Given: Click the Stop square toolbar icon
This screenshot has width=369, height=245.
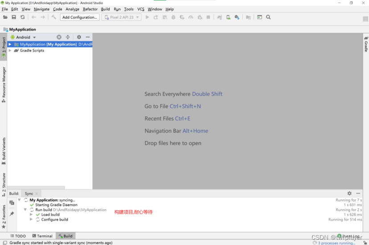Looking at the screenshot, I should coord(208,17).
